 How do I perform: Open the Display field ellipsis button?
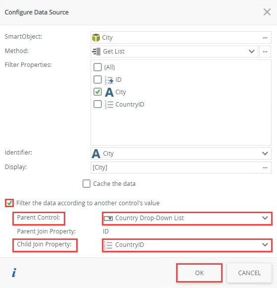[265, 168]
